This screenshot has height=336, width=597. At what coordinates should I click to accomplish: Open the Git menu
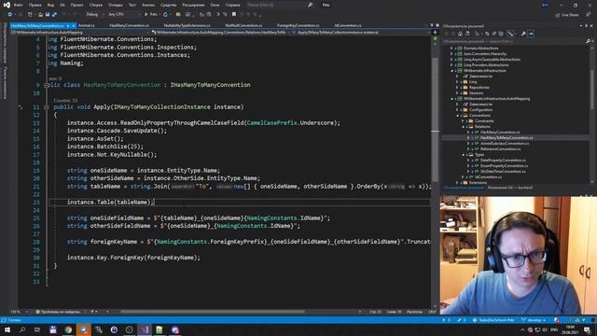62,5
